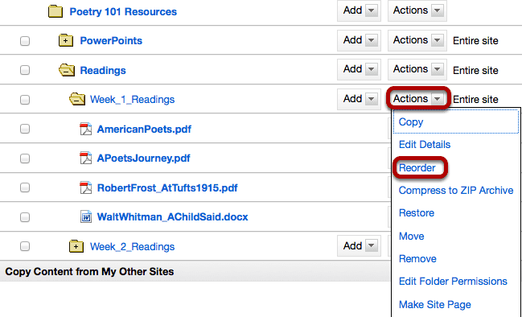This screenshot has height=317, width=522.
Task: Click the AmericanPoets.pdf PDF icon
Action: tap(85, 129)
